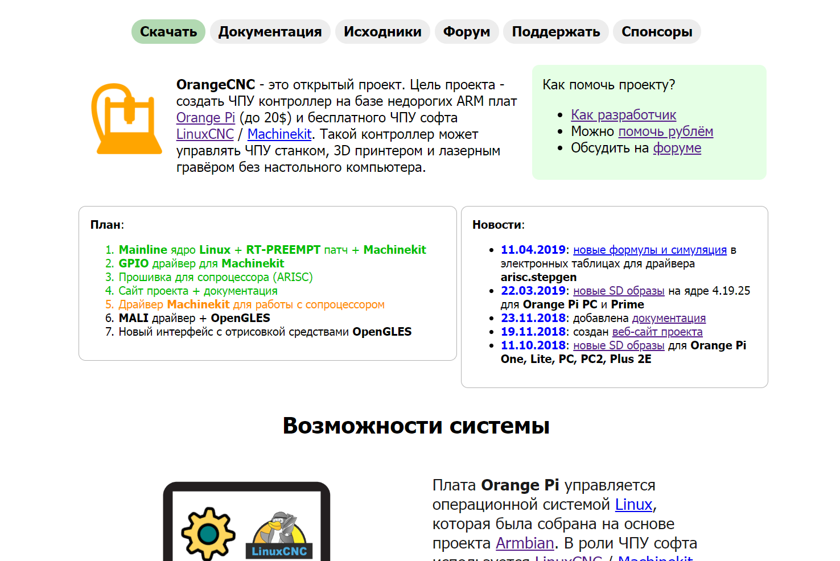Select the orange plan item about сопроцессором driver

(x=252, y=304)
